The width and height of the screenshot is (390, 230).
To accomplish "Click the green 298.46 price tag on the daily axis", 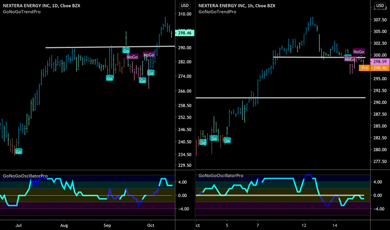I will click(x=185, y=33).
